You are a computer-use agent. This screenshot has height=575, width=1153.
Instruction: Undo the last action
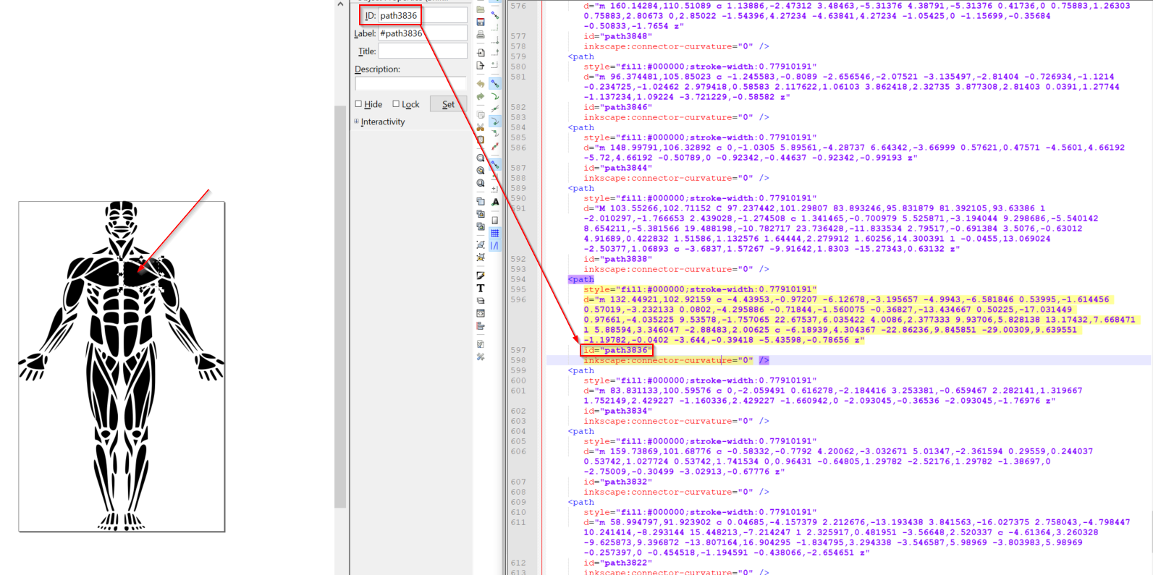pyautogui.click(x=481, y=84)
